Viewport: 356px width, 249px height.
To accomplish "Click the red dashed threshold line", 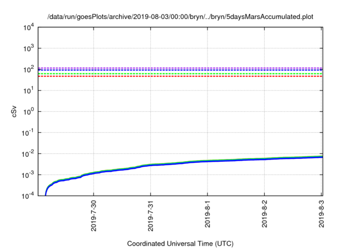I will 180,76.
